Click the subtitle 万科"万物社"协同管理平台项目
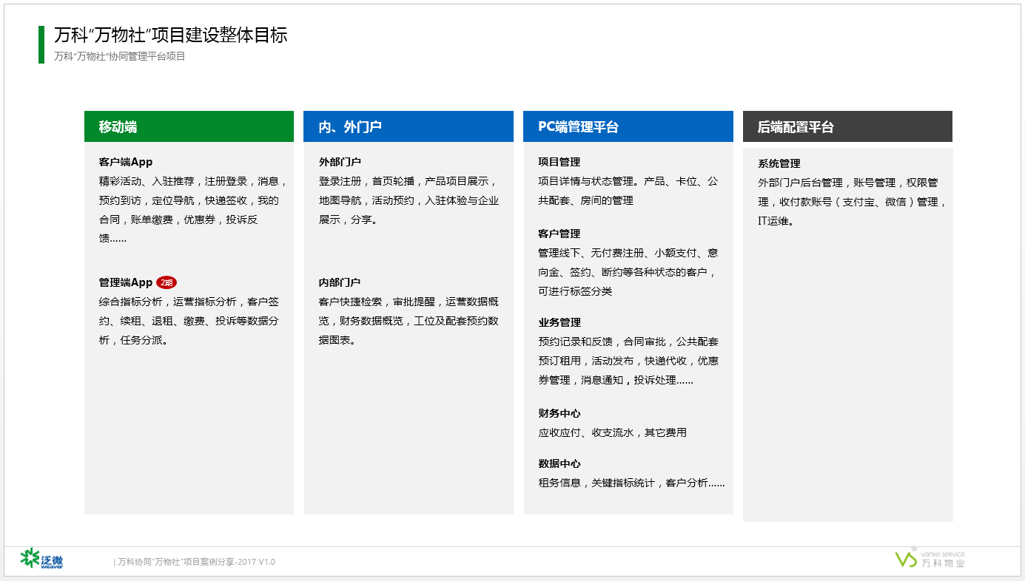Viewport: 1025px width, 581px height. (x=120, y=56)
